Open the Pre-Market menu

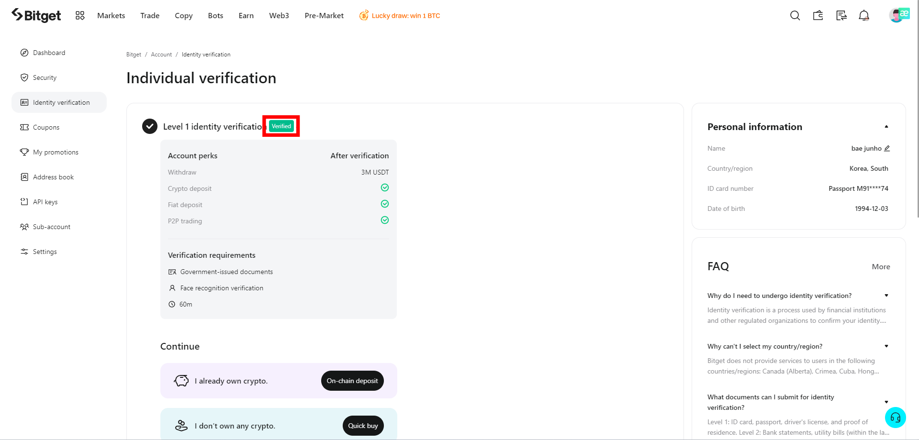(324, 16)
